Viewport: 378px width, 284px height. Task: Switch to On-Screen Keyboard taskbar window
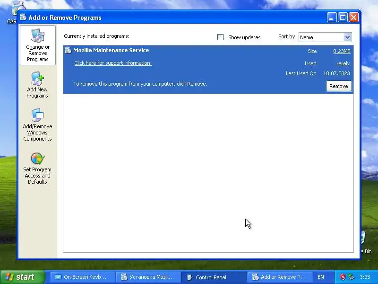82,277
